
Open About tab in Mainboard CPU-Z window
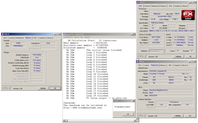click(184, 65)
